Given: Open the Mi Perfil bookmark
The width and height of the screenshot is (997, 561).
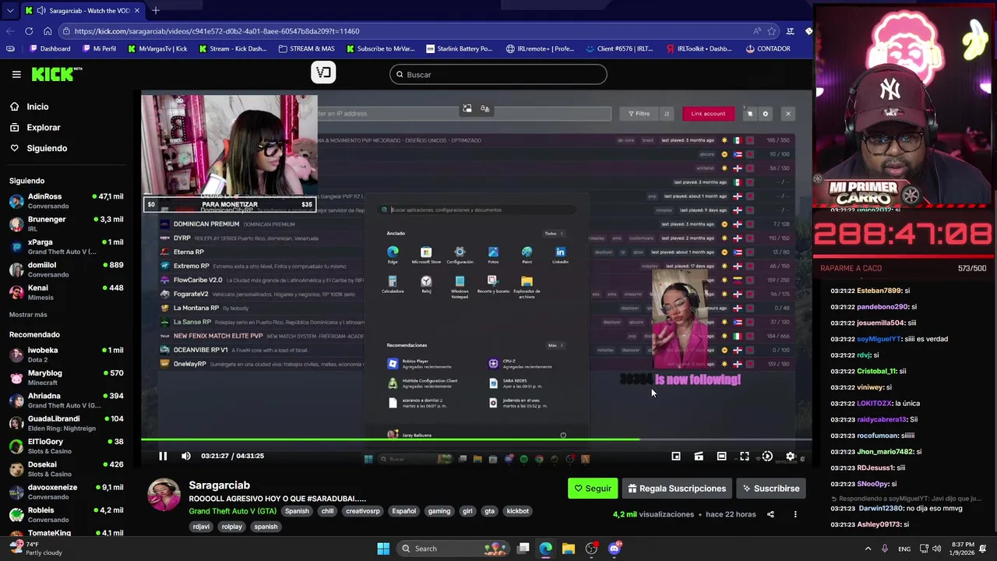Looking at the screenshot, I should tap(99, 48).
